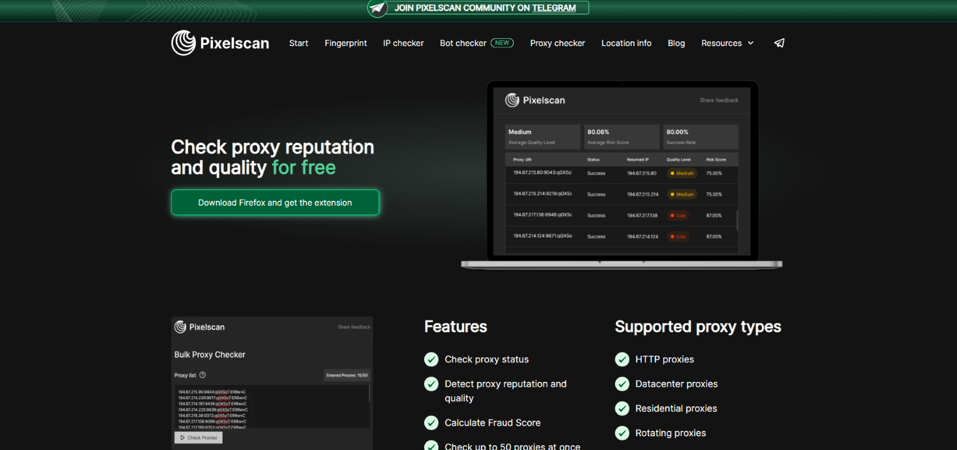Go to the IP checker page
Viewport: 957px width, 450px height.
403,43
